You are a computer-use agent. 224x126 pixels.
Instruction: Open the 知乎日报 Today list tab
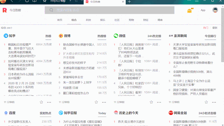click(102, 113)
